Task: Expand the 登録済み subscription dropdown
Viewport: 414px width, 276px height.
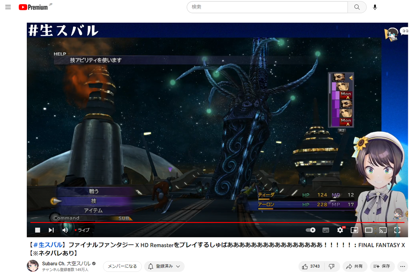Action: (x=164, y=266)
